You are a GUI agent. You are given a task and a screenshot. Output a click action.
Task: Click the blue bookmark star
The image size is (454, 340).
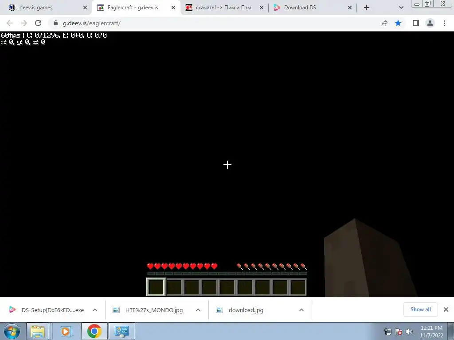coord(398,23)
